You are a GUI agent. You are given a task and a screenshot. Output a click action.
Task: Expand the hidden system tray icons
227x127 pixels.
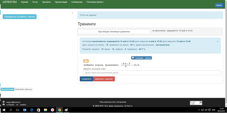199,110
